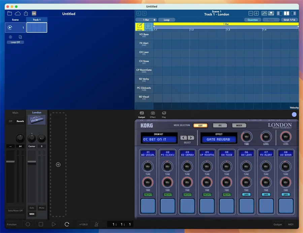Viewport: 303px width, 233px height.
Task: Add a new scene with plus icon
Action: [x=10, y=37]
